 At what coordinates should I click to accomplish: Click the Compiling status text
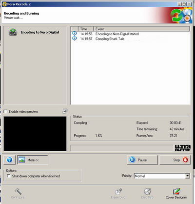pos(80,123)
